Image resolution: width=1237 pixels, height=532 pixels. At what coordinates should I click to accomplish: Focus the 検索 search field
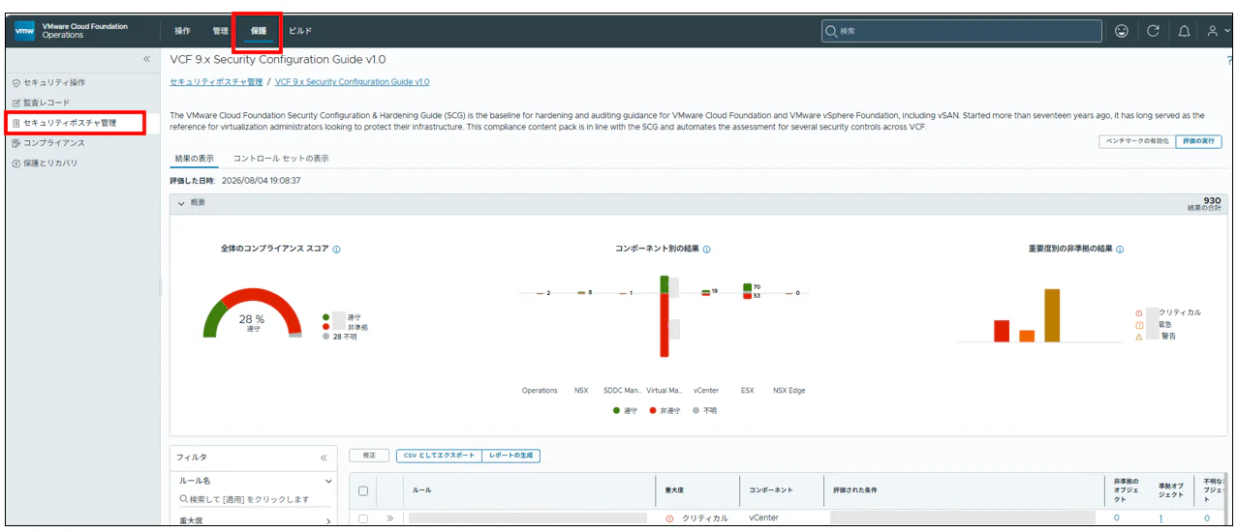point(962,31)
